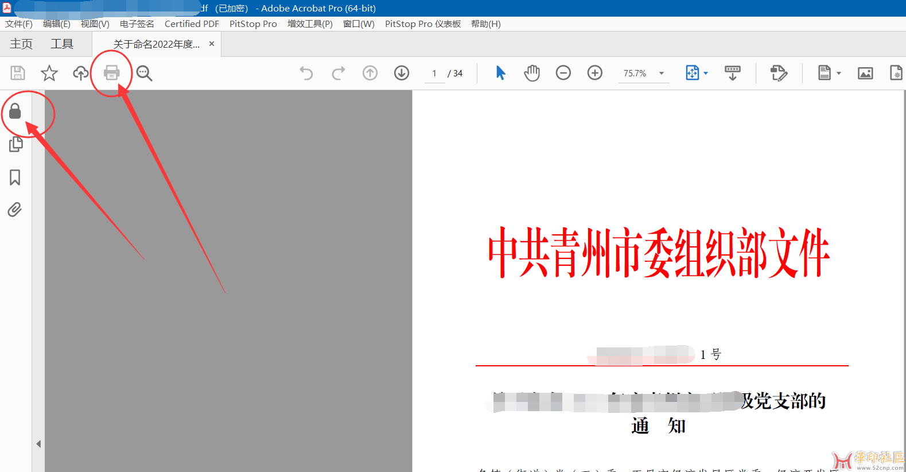Click the find text magnifier icon
Image resolution: width=906 pixels, height=472 pixels.
click(144, 73)
